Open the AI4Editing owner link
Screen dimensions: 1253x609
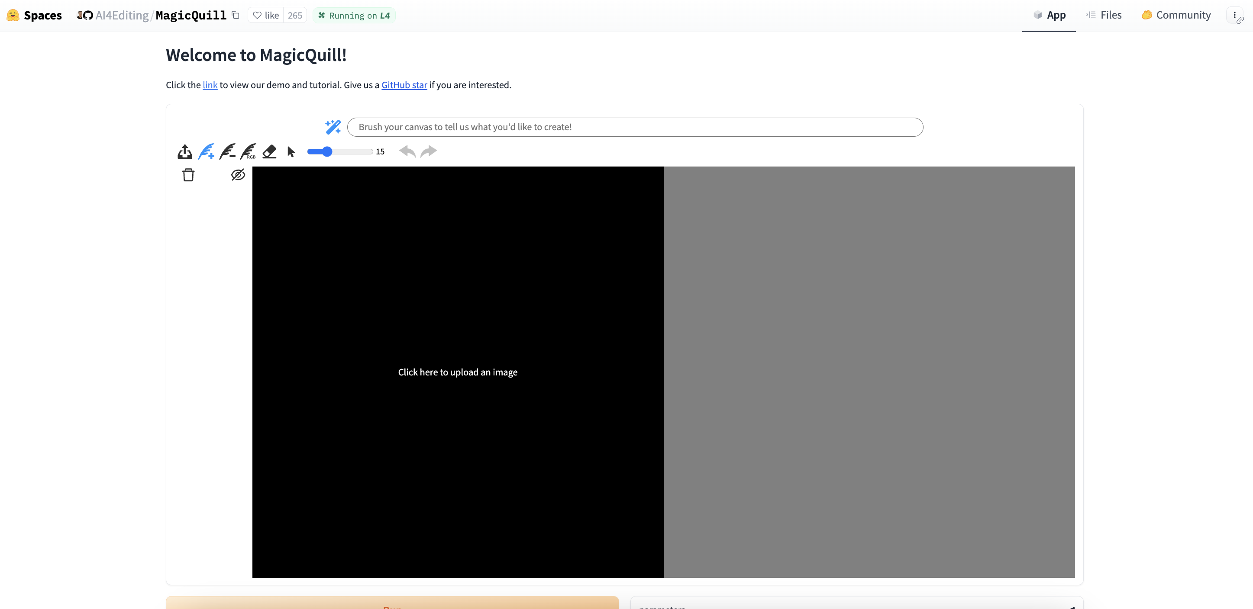click(122, 16)
